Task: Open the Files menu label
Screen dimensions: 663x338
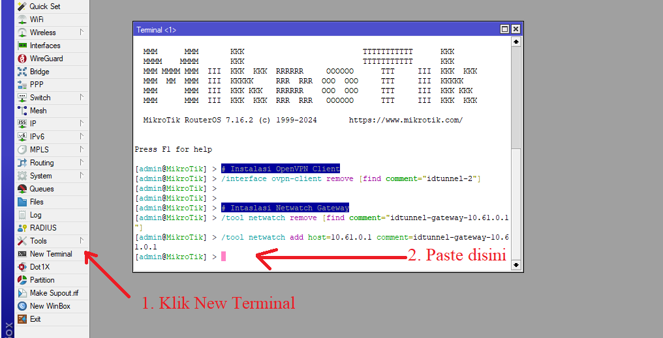Action: tap(37, 202)
